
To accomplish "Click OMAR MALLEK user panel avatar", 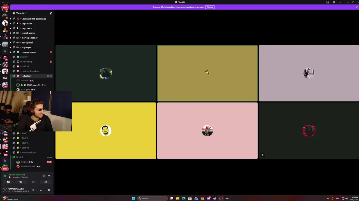I will 5,190.
